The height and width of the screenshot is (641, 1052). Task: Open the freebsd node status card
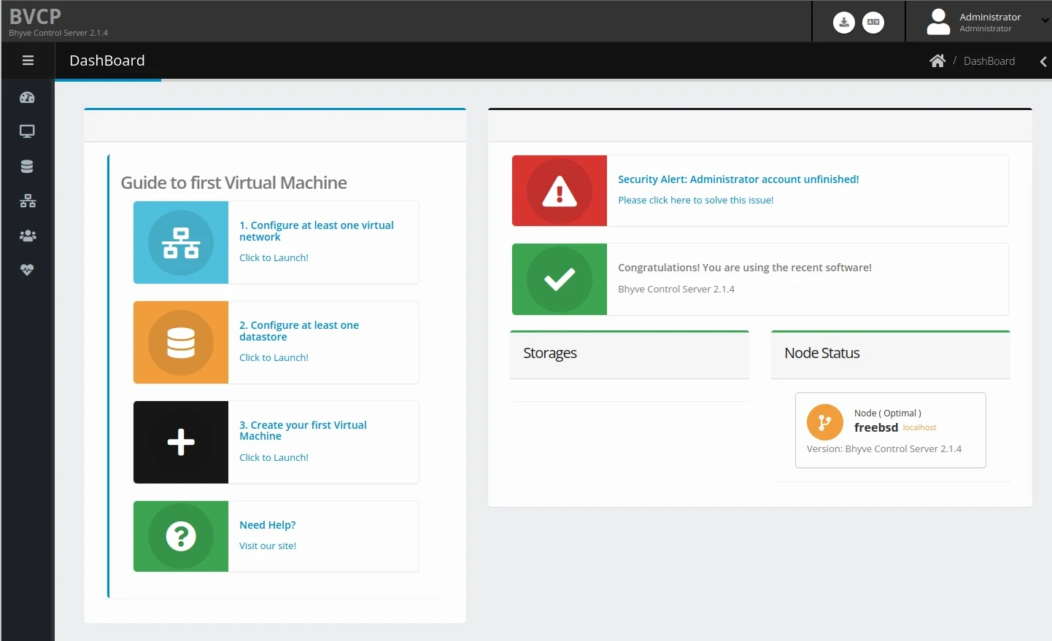[x=890, y=430]
